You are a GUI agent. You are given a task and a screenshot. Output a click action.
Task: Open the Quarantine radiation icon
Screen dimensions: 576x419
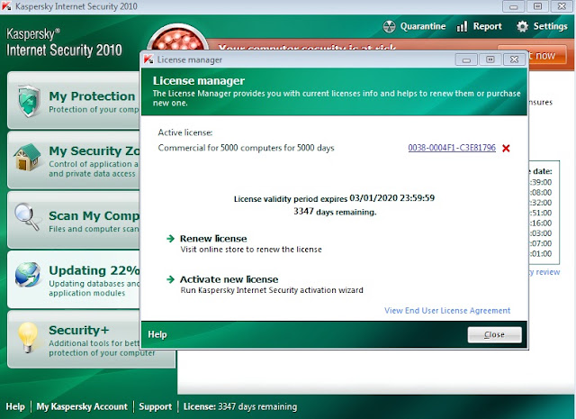point(389,26)
